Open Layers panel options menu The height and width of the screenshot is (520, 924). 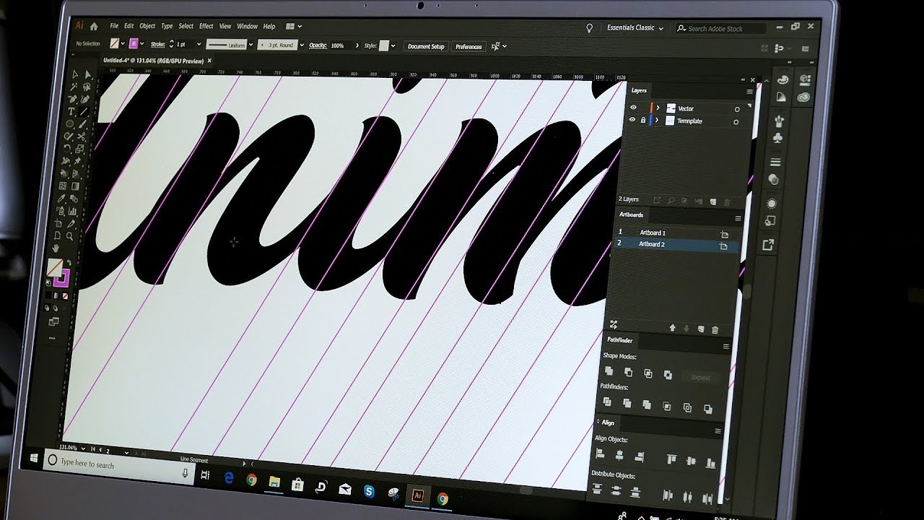[x=750, y=92]
